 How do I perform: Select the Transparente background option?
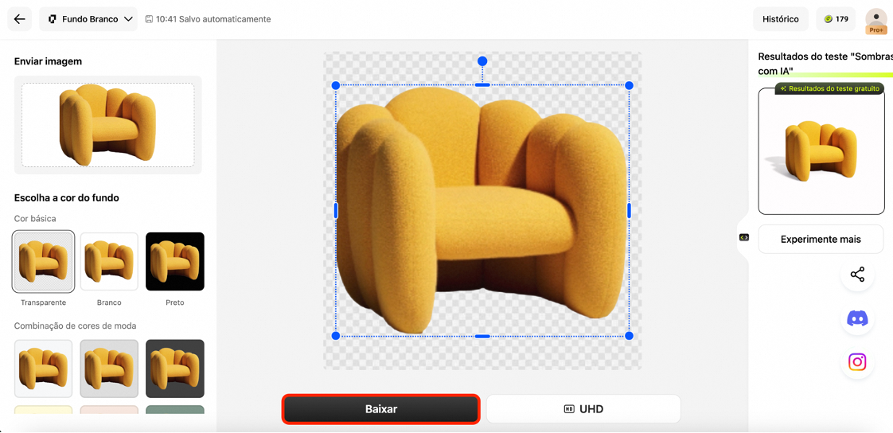point(44,262)
